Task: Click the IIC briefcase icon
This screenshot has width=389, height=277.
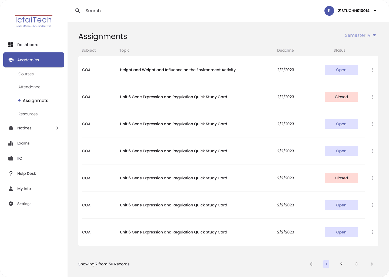Action: point(11,158)
